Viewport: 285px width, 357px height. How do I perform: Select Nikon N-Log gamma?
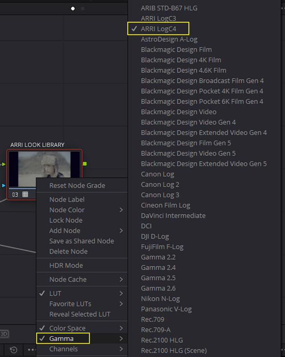[160, 299]
